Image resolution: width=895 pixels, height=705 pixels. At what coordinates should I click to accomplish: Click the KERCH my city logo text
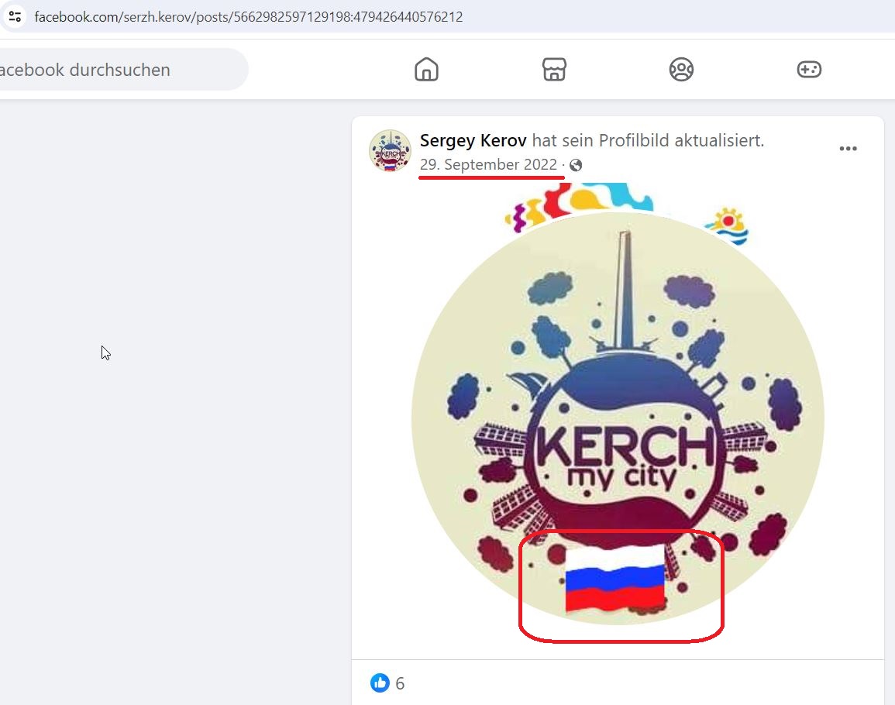coord(625,456)
